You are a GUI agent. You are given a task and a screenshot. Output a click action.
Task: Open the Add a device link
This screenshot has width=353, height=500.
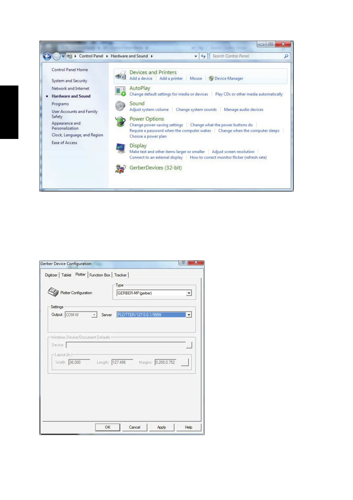(141, 78)
